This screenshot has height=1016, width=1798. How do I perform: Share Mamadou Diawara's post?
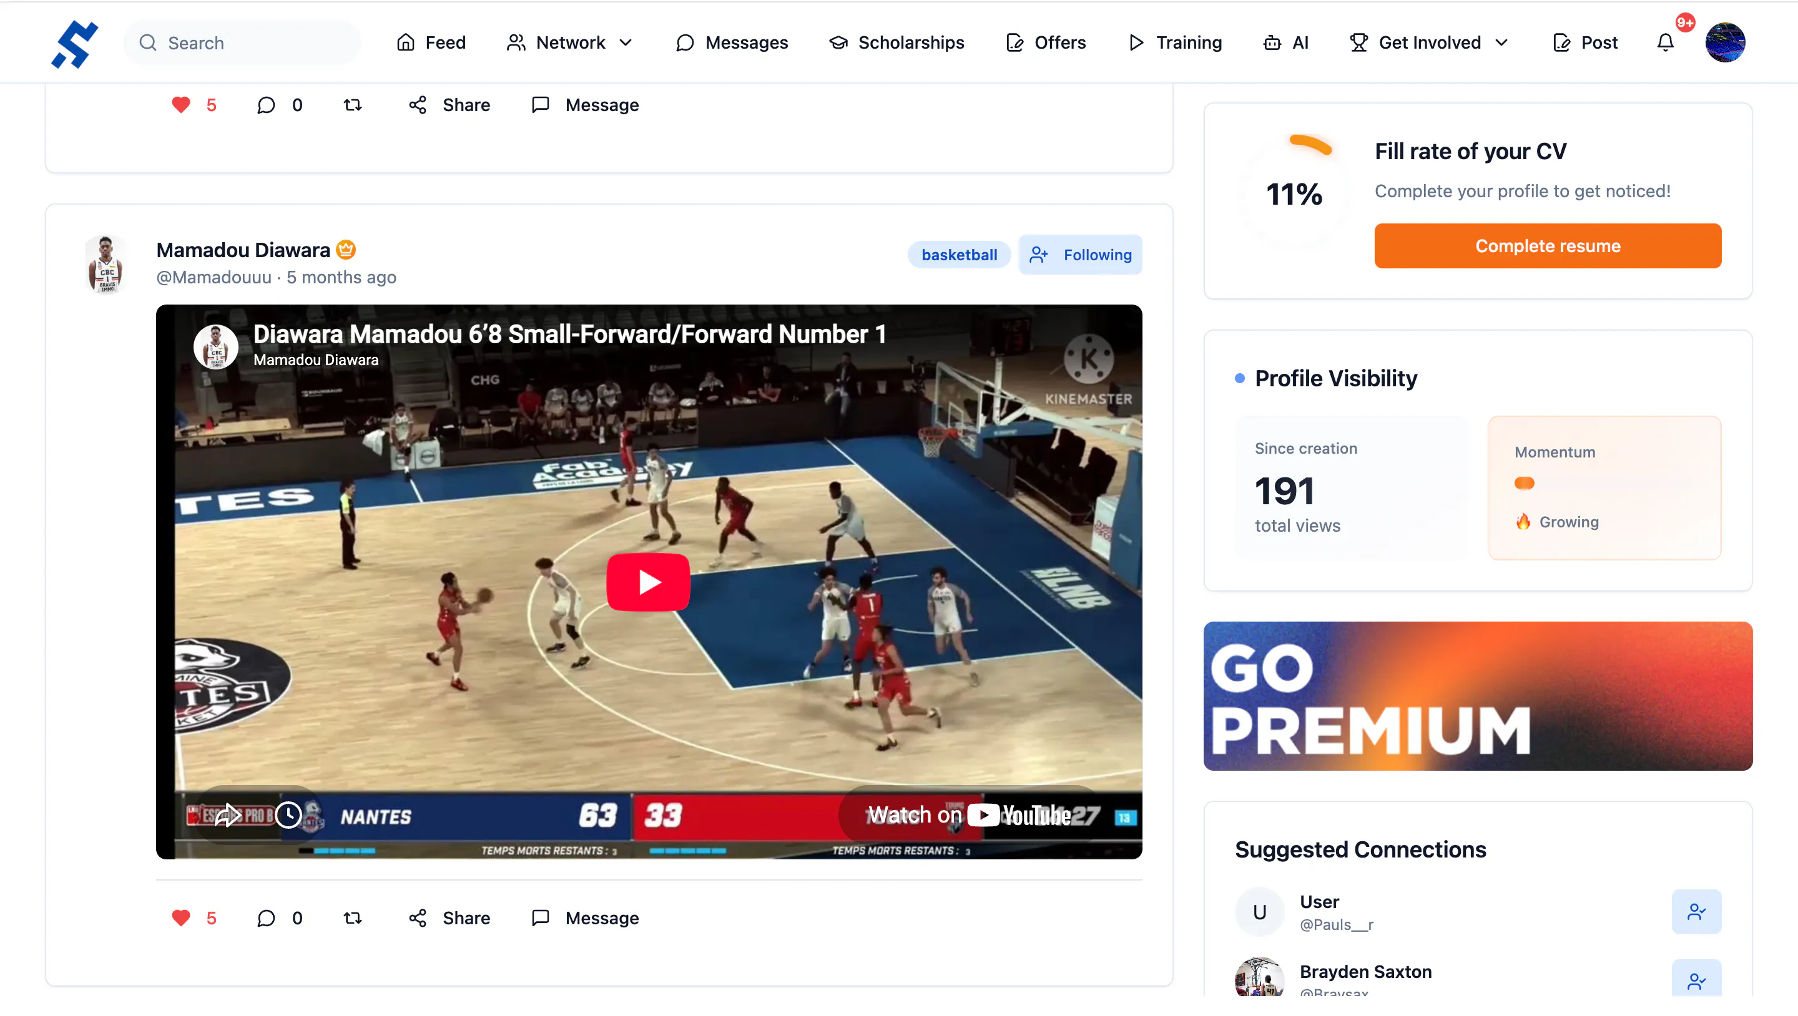[449, 917]
